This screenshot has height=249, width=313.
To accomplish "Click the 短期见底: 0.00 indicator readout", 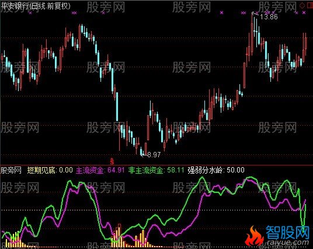I will (x=50, y=170).
